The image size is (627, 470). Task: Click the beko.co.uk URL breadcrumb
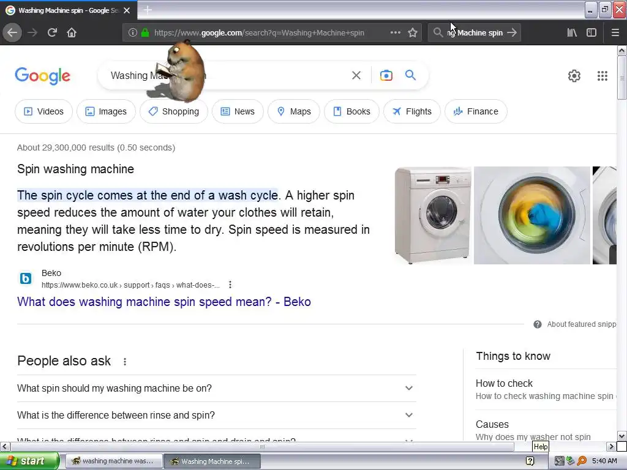[130, 285]
